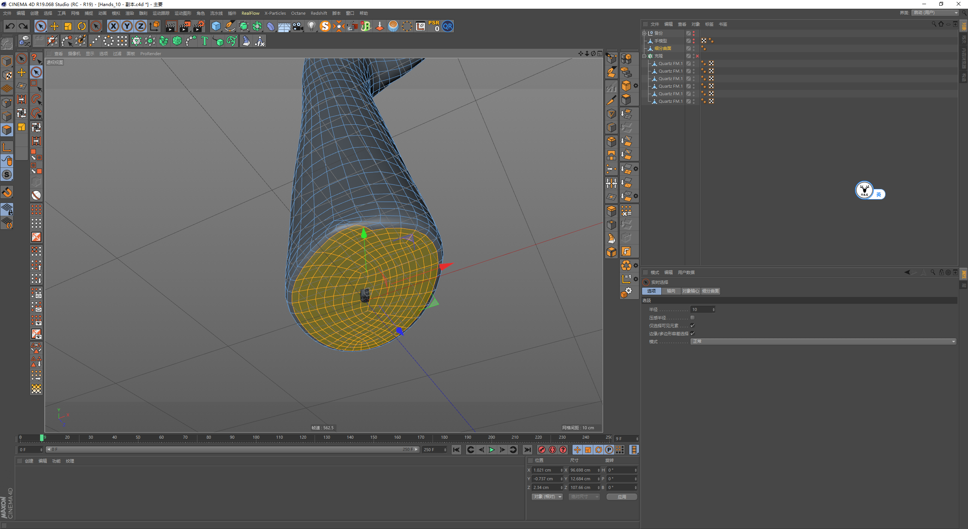
Task: Click the X position field showing 1.021 cm
Action: click(545, 470)
